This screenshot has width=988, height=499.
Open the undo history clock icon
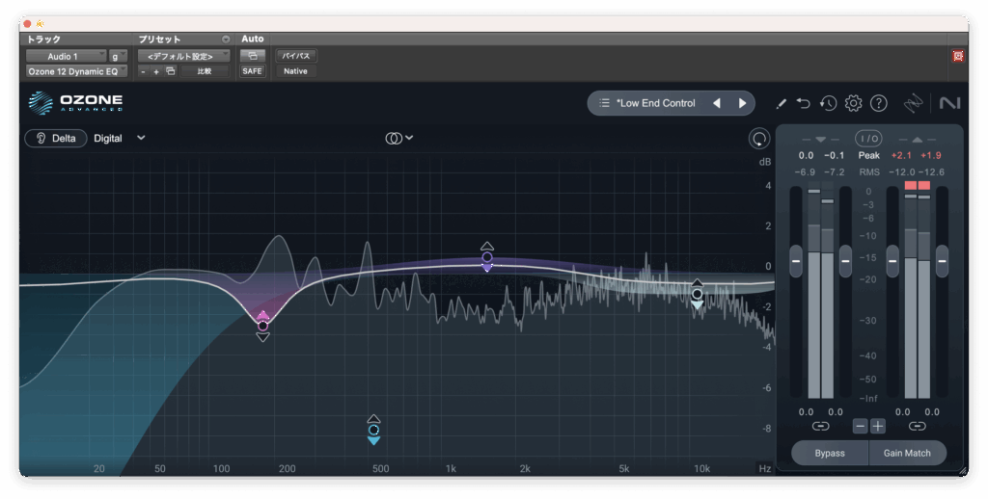pyautogui.click(x=828, y=103)
